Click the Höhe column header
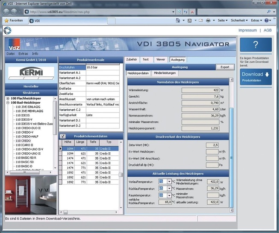This screenshot has width=279, height=233. [x=68, y=142]
